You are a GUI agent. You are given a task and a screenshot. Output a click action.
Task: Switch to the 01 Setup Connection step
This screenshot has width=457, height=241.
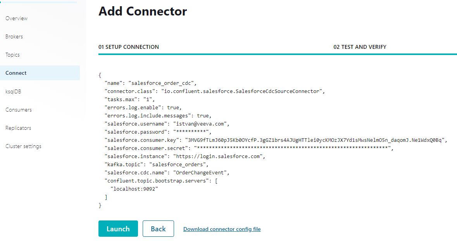pos(129,47)
